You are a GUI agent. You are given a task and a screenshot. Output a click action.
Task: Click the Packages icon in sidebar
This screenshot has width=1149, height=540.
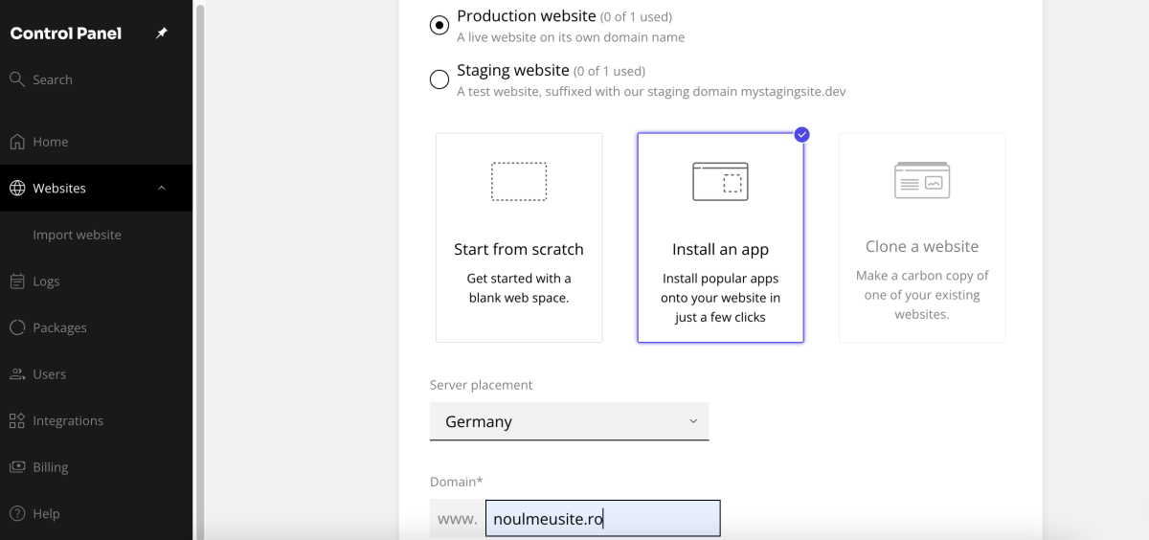[x=17, y=327]
